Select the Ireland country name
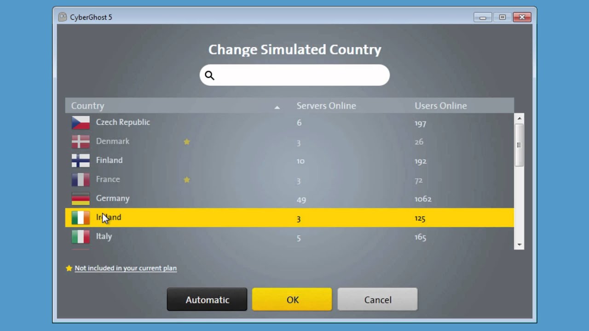 (109, 217)
